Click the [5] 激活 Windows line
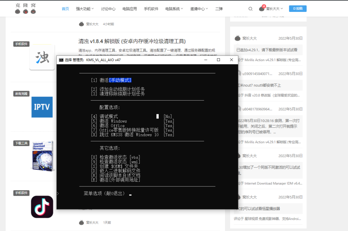Image resolution: width=348 pixels, height=231 pixels. (x=133, y=121)
